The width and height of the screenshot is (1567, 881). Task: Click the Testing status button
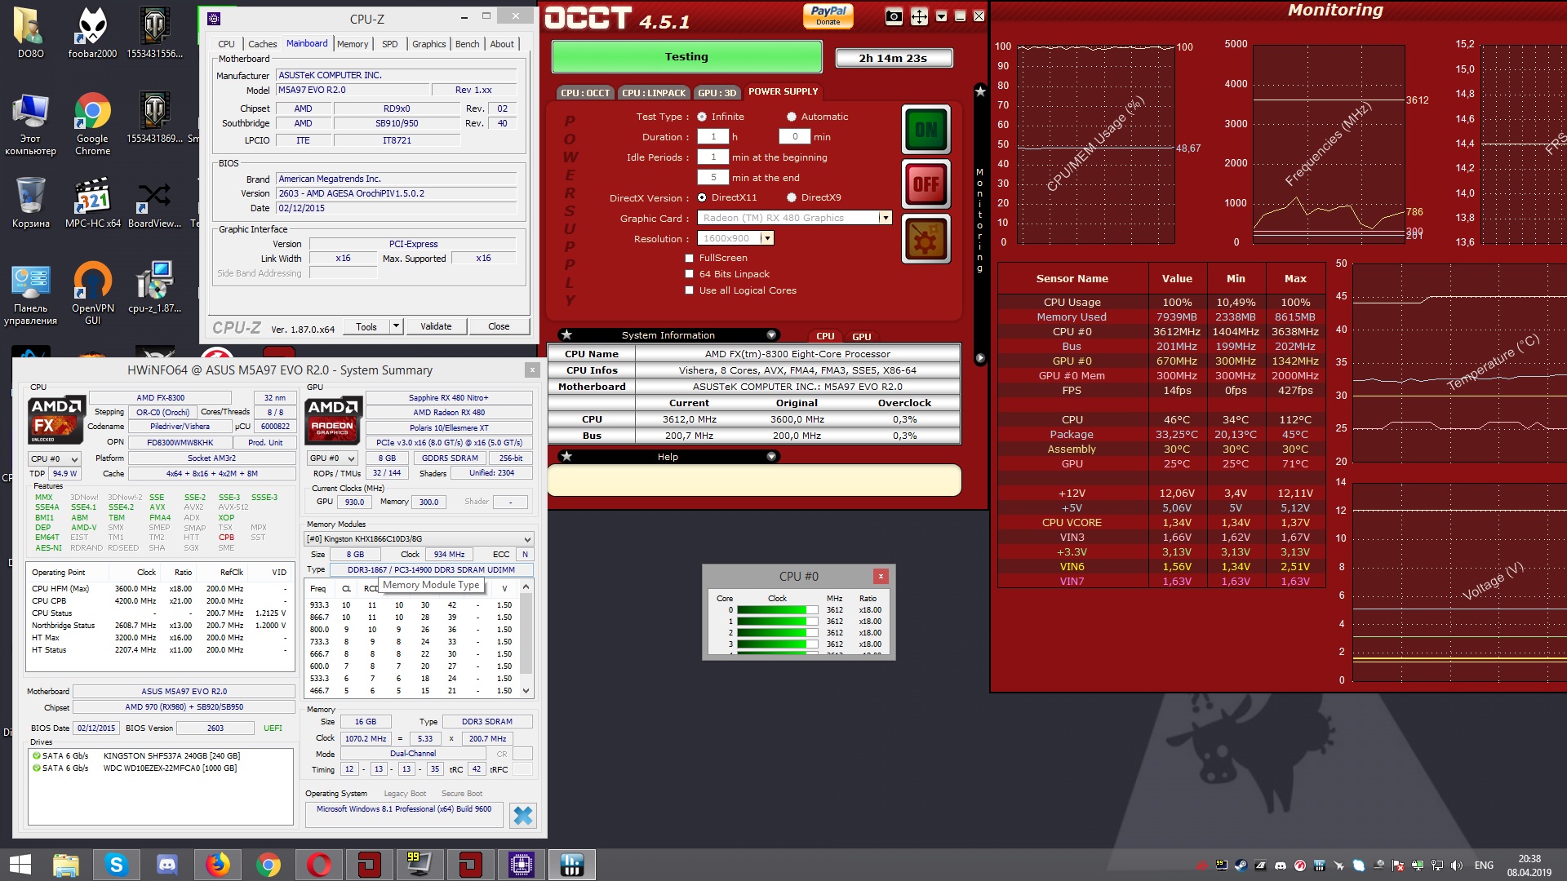click(686, 57)
